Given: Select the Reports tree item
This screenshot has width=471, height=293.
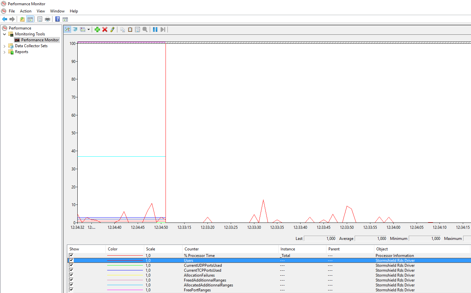Looking at the screenshot, I should (22, 52).
